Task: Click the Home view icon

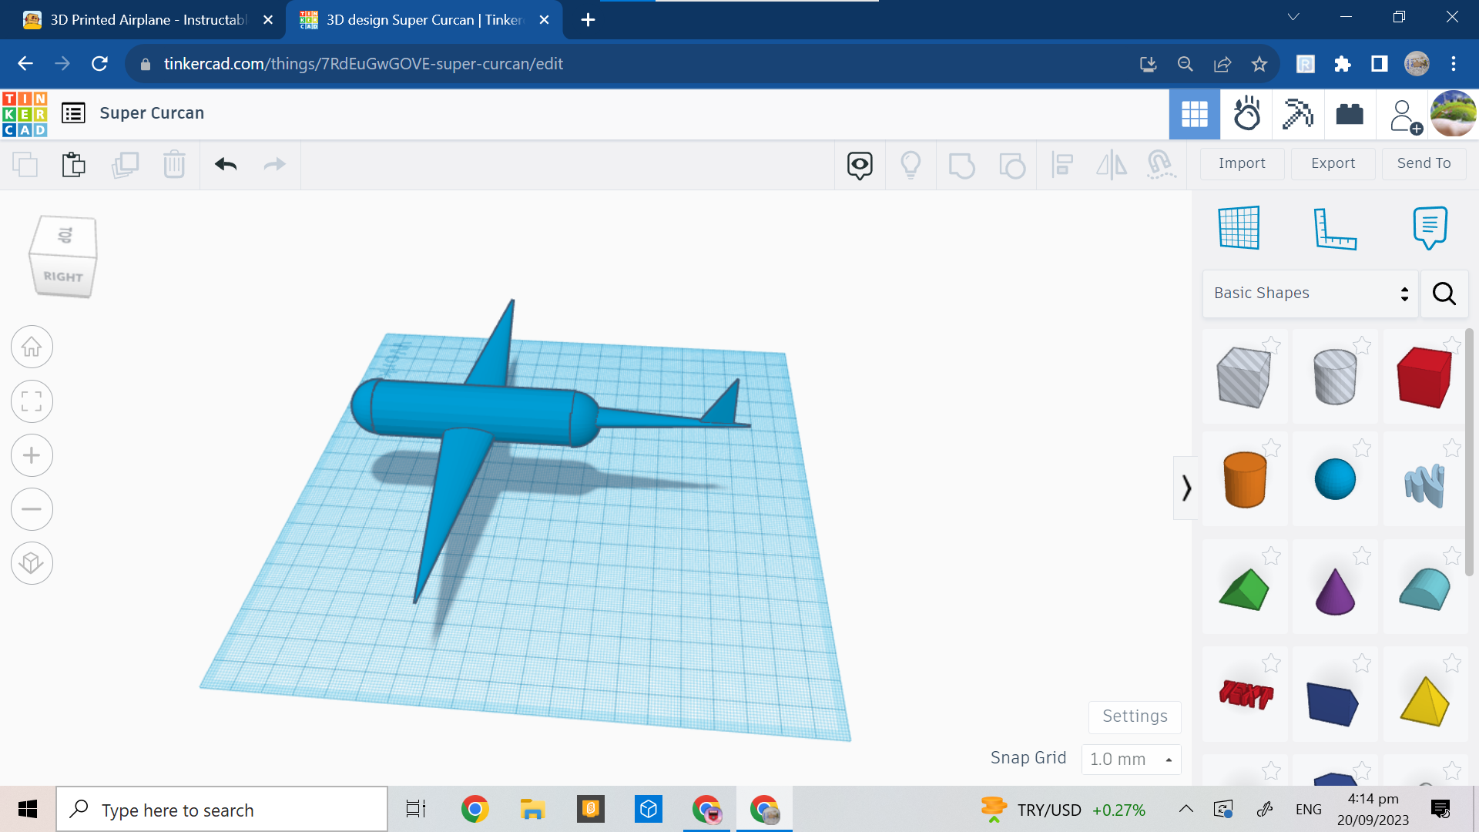Action: (x=32, y=347)
